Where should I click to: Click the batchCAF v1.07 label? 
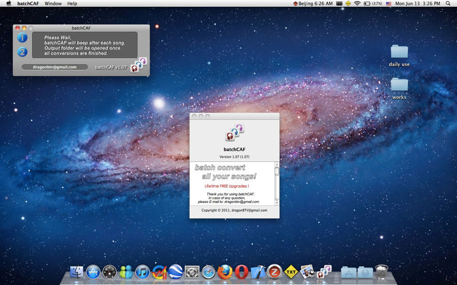(x=111, y=67)
